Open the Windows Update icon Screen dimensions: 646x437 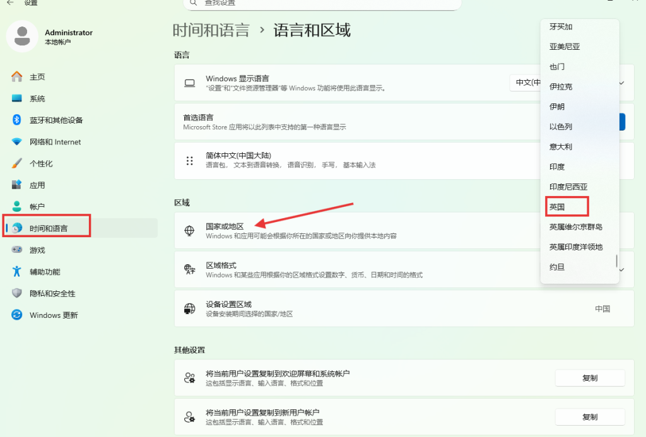pos(17,315)
